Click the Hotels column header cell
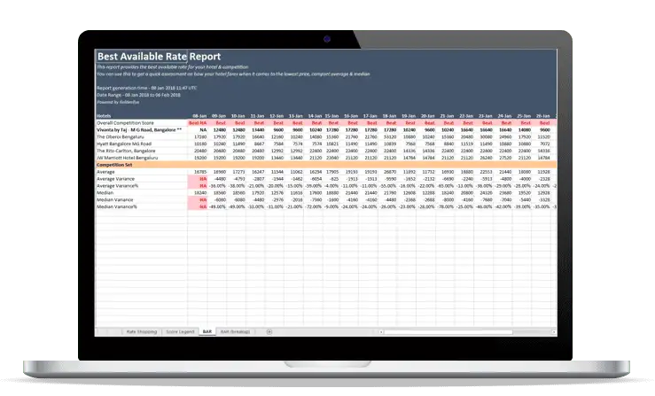The height and width of the screenshot is (396, 655). [105, 115]
